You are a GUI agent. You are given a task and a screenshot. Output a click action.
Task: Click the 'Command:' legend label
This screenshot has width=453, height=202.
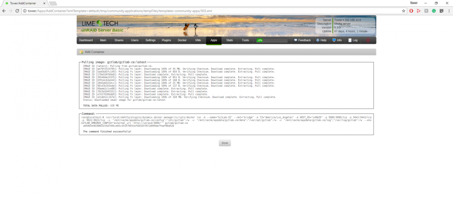(x=88, y=114)
